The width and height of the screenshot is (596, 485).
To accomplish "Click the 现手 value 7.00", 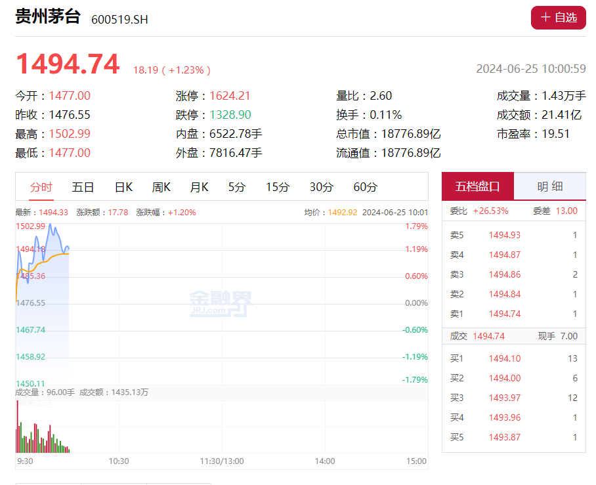I will click(x=569, y=337).
